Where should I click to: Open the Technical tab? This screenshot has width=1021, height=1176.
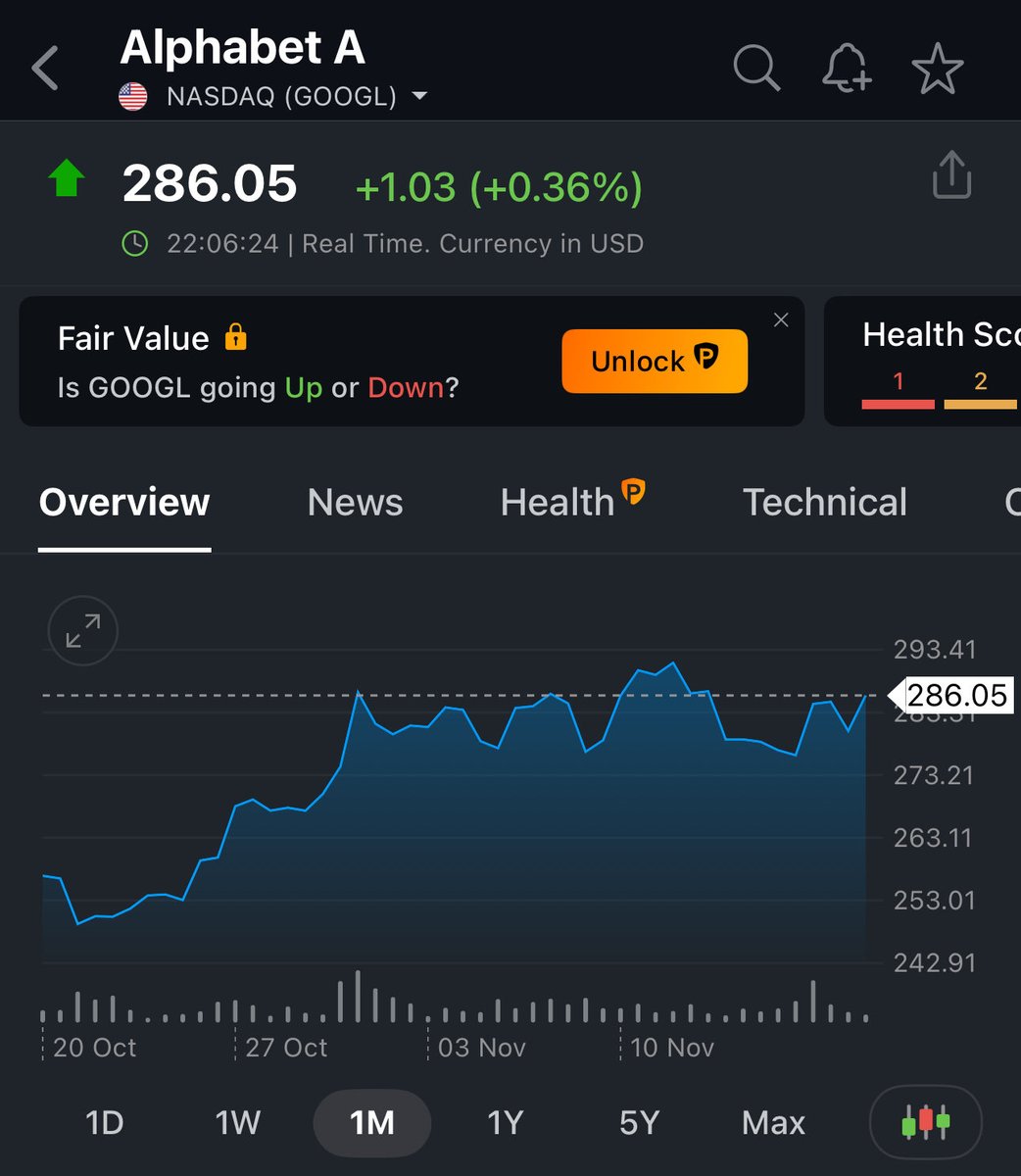coord(825,503)
